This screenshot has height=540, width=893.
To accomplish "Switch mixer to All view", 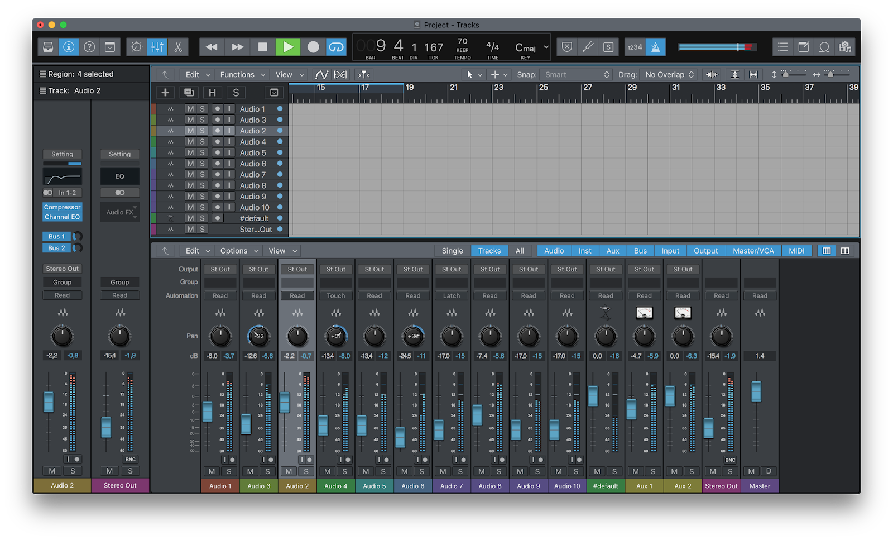I will pos(520,251).
